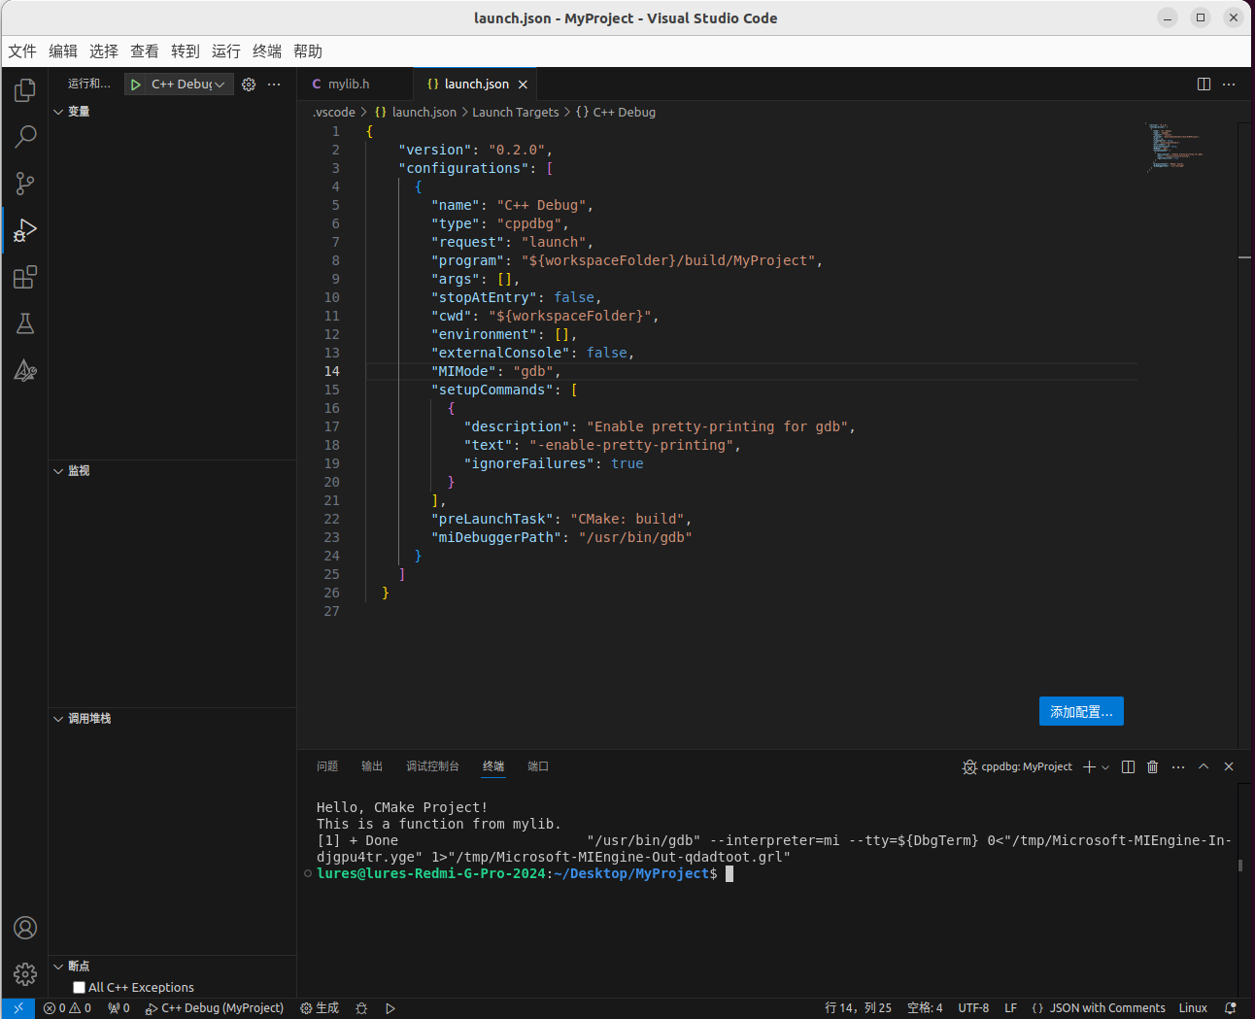
Task: Collapse the 调用堆栈 (Call Stack) section
Action: 88,719
